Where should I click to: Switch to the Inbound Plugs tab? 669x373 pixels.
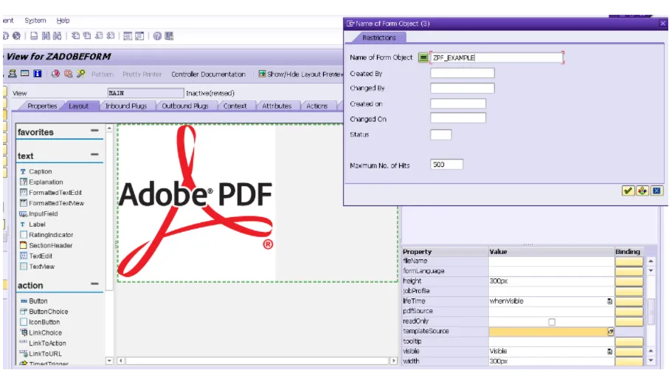(x=126, y=106)
